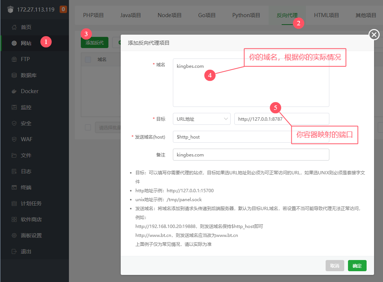
Task: Click the http://www.bt.cn example line
Action: tap(187, 235)
